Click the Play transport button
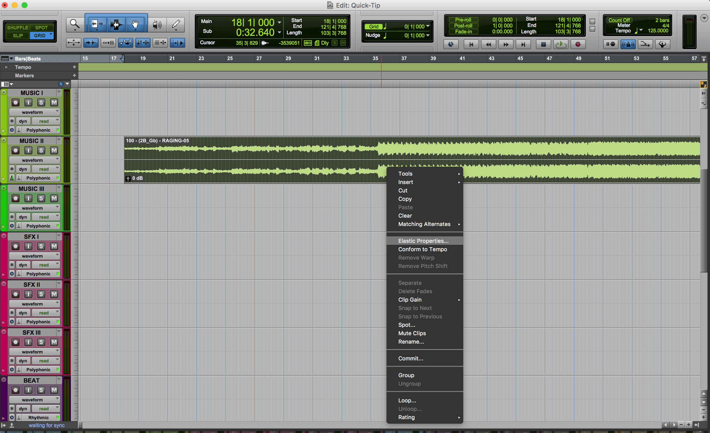This screenshot has width=710, height=433. pyautogui.click(x=560, y=44)
